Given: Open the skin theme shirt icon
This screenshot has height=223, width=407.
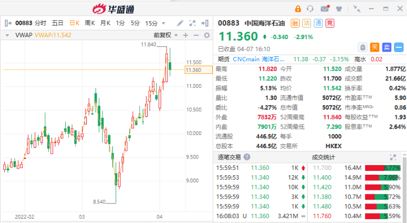Looking at the screenshot, I should point(339,9).
